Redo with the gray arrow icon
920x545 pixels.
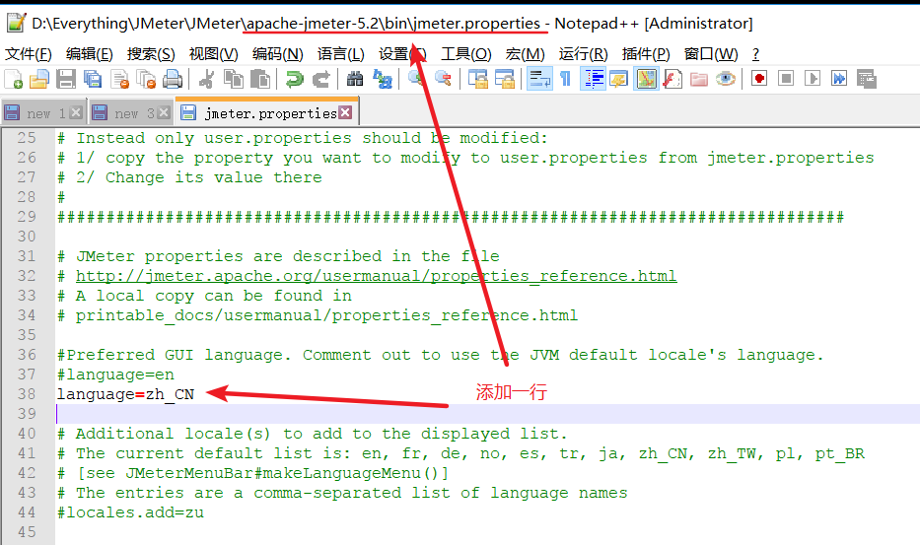[320, 79]
